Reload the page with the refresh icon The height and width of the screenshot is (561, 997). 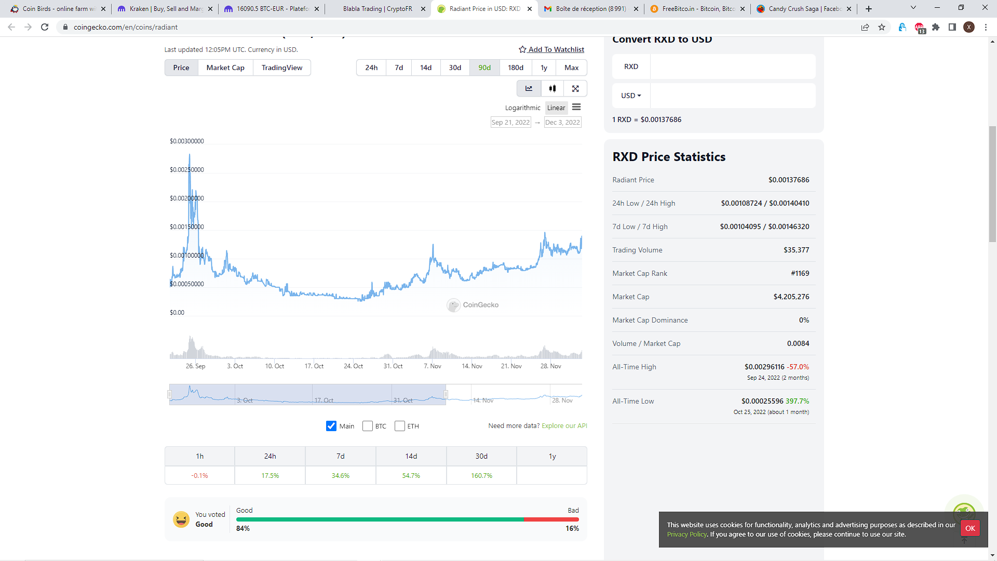[x=45, y=27]
